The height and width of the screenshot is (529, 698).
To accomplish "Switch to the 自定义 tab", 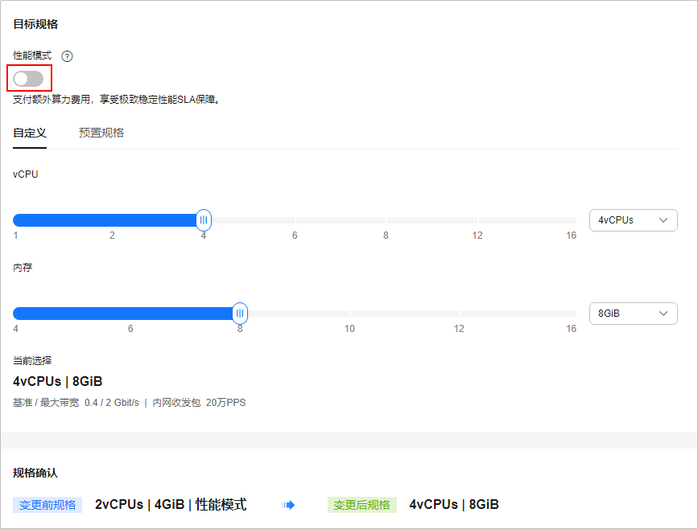I will [30, 133].
